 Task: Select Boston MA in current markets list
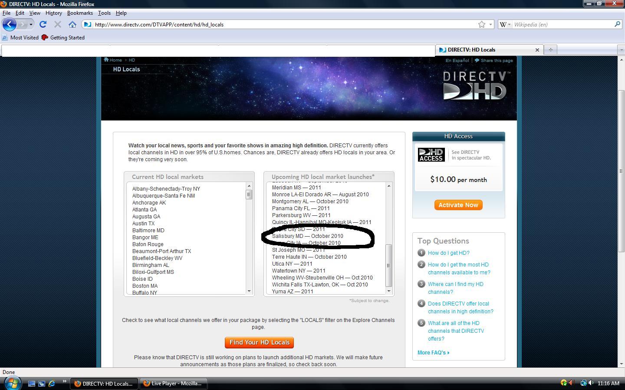tap(145, 286)
